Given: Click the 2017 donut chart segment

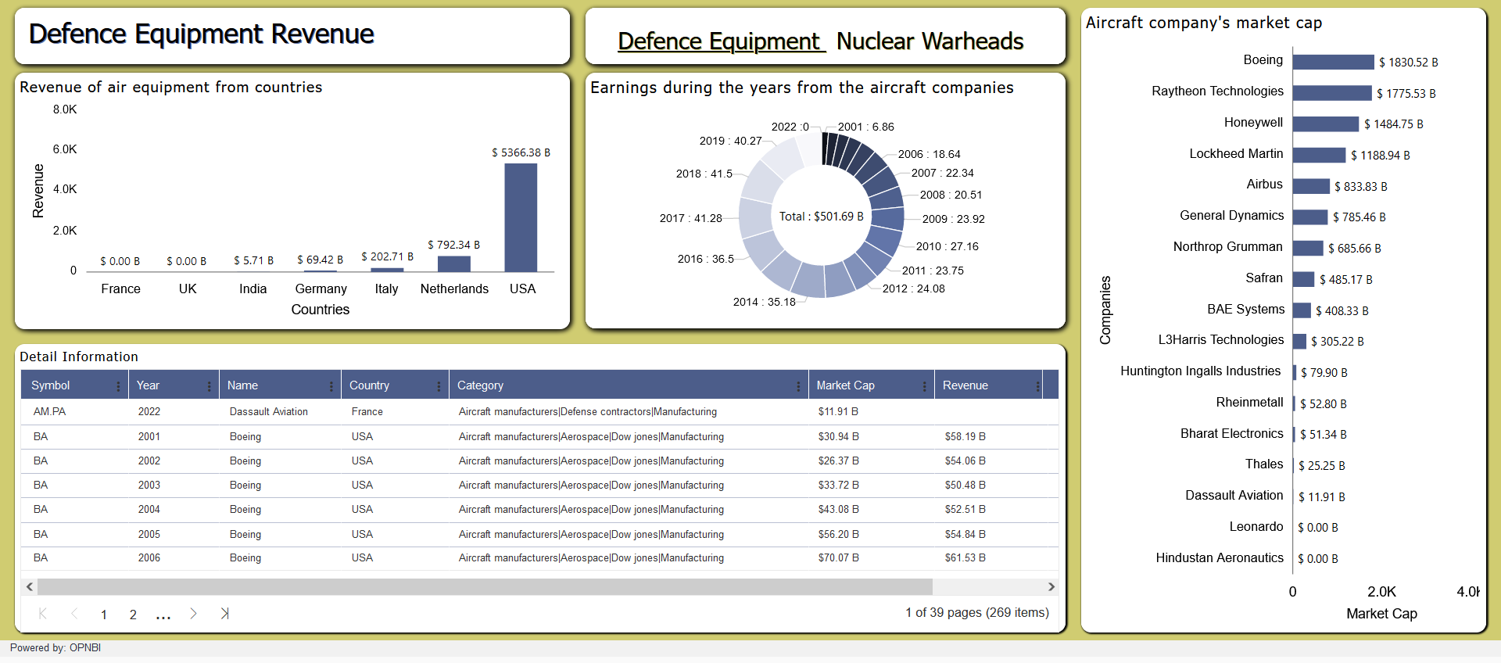Looking at the screenshot, I should point(755,218).
